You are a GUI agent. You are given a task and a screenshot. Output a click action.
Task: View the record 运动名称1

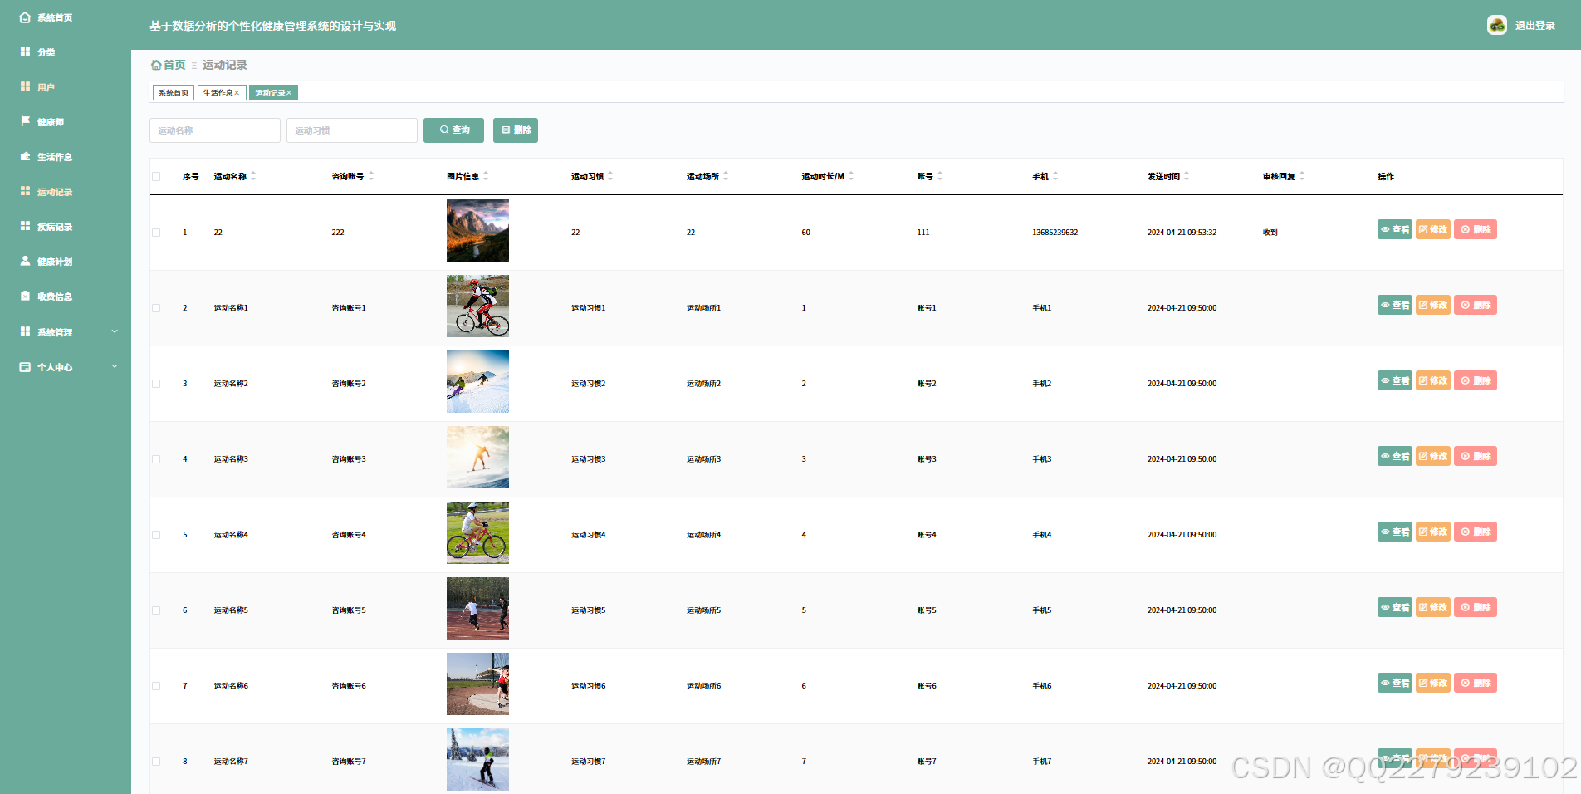coord(1395,305)
